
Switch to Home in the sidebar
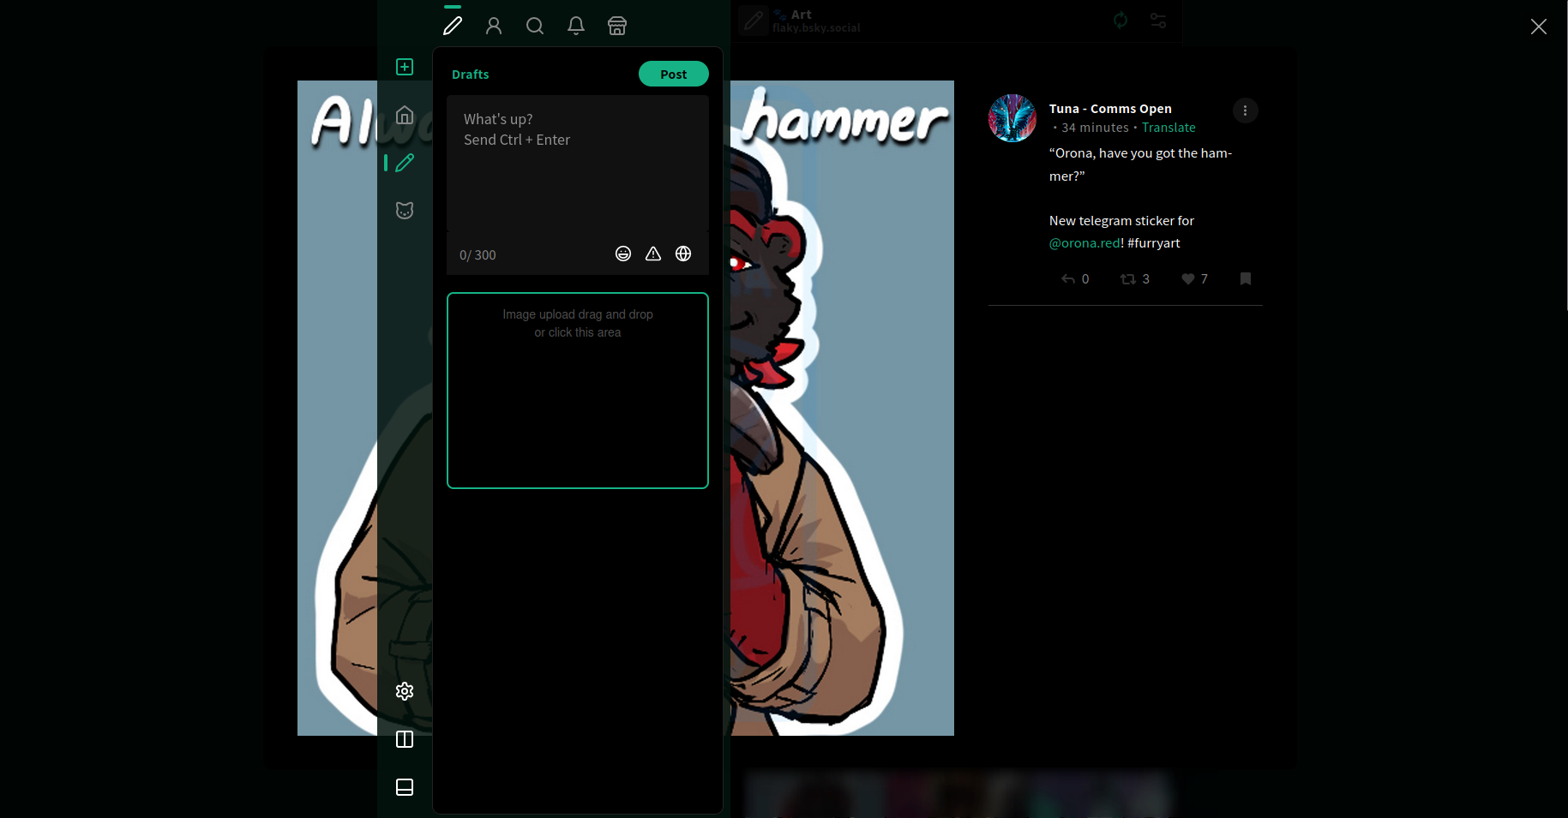click(404, 115)
